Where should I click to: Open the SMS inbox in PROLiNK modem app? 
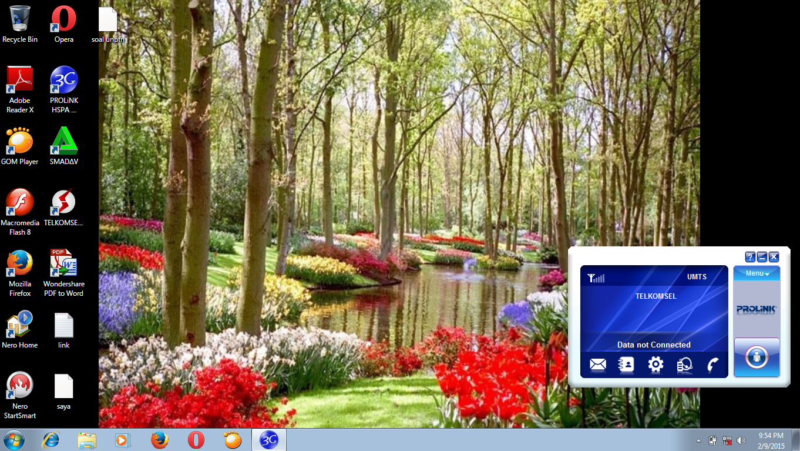[x=597, y=365]
